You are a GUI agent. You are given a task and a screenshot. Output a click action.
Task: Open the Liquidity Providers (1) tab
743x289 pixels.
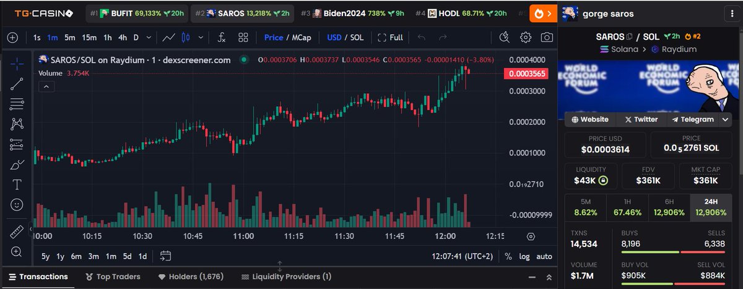287,277
